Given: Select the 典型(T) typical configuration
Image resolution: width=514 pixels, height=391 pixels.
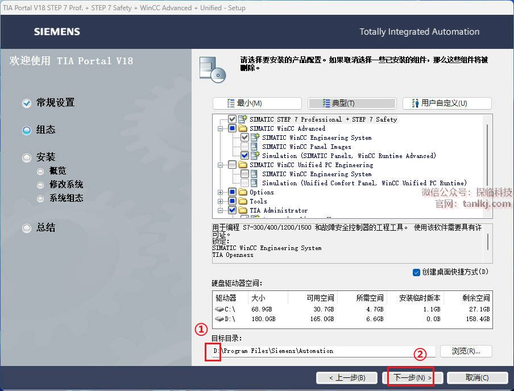Looking at the screenshot, I should [352, 103].
